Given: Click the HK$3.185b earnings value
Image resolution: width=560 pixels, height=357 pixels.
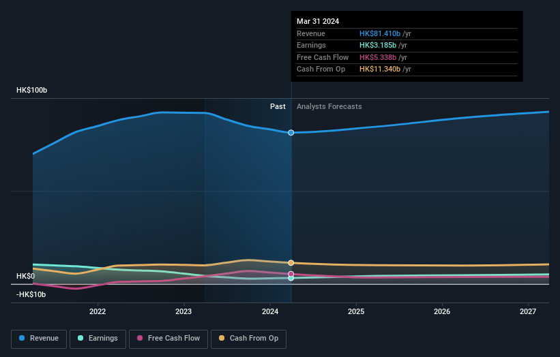Looking at the screenshot, I should click(378, 45).
